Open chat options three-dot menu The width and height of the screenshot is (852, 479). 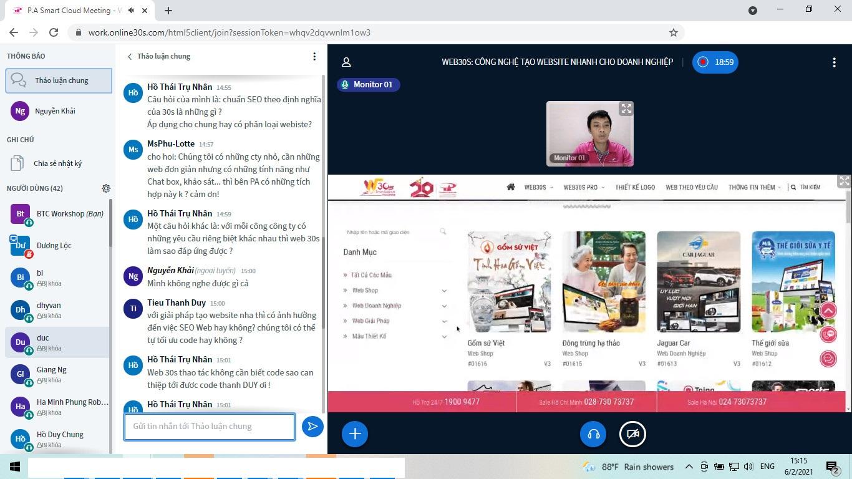[x=314, y=57]
